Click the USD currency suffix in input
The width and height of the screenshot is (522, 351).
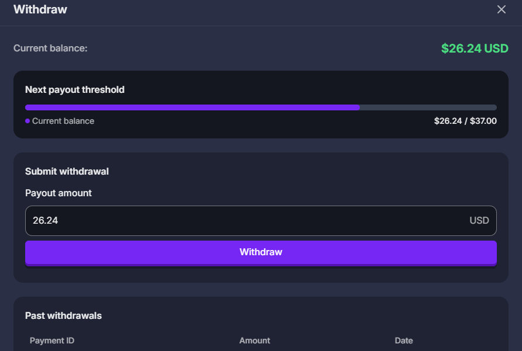[479, 221]
